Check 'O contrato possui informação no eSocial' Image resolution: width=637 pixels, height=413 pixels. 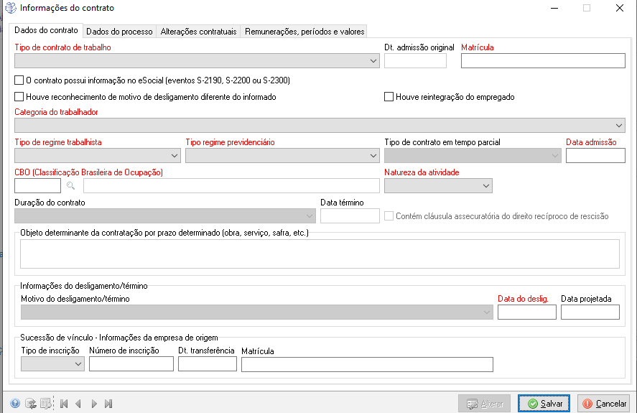(19, 80)
